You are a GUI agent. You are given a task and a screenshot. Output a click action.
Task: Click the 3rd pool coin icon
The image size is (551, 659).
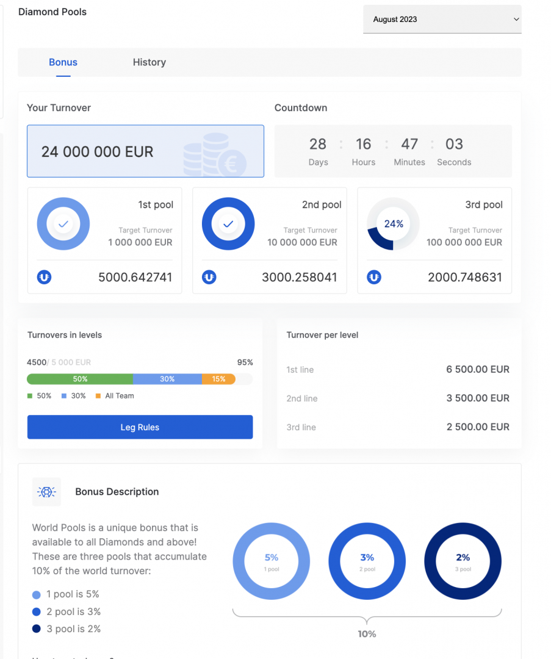[x=374, y=278]
